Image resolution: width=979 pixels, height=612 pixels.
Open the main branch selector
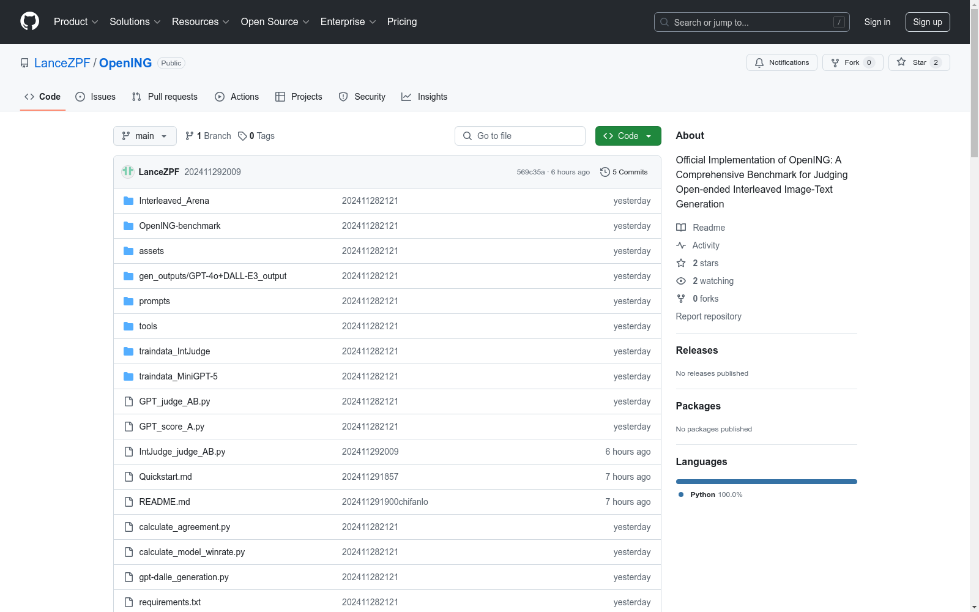pyautogui.click(x=145, y=136)
